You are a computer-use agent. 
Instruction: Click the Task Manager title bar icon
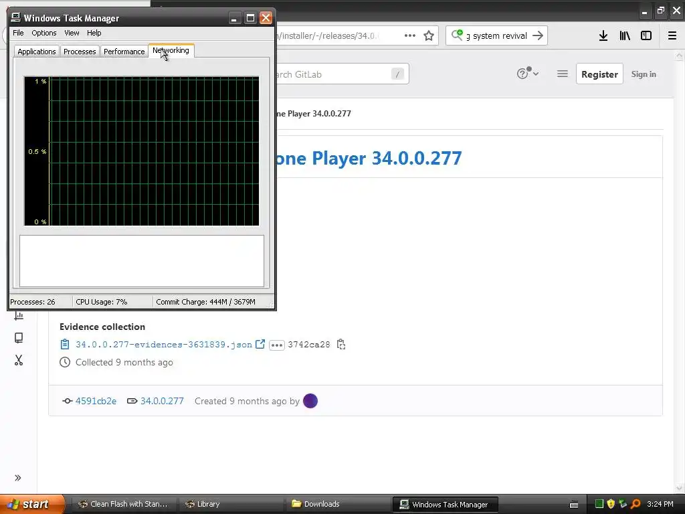[16, 17]
